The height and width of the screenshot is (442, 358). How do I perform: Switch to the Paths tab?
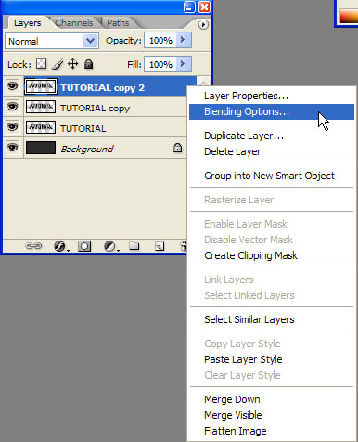(x=118, y=23)
